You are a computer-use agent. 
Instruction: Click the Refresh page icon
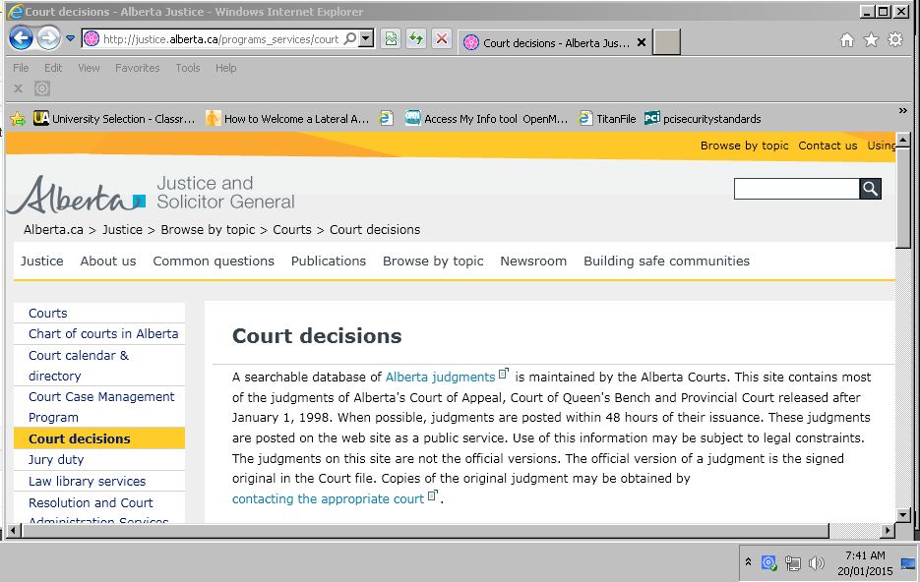416,39
